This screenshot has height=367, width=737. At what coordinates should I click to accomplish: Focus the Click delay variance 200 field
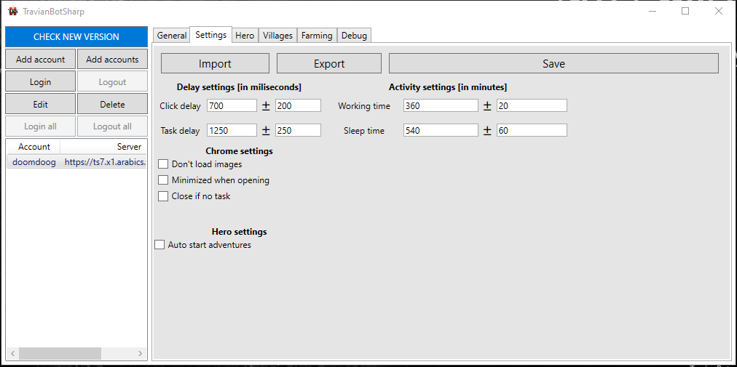coord(298,105)
